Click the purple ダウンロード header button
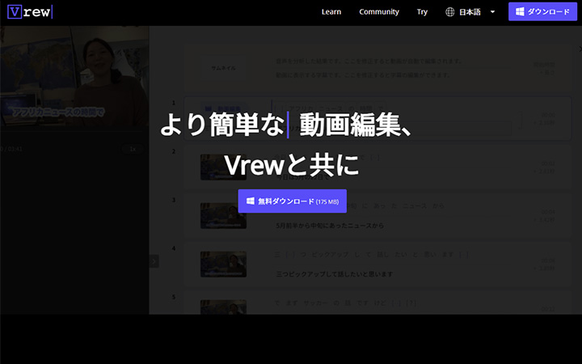The height and width of the screenshot is (364, 582). click(x=543, y=12)
